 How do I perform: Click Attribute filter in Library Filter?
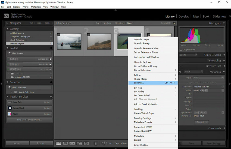107,23
